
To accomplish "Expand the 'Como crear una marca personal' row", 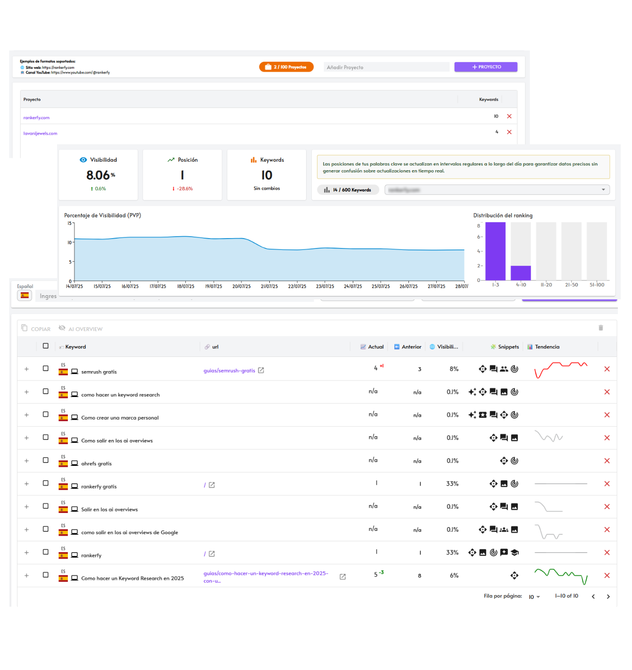I will point(26,415).
